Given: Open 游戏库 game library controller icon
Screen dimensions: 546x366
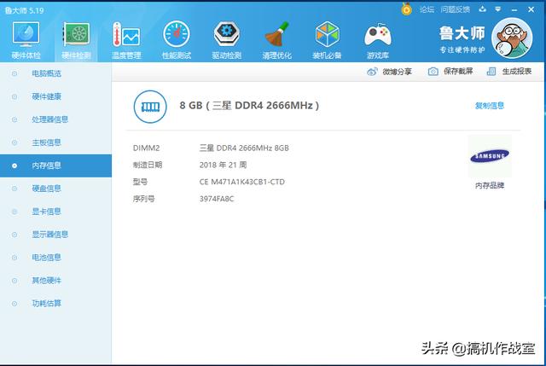Looking at the screenshot, I should point(377,36).
